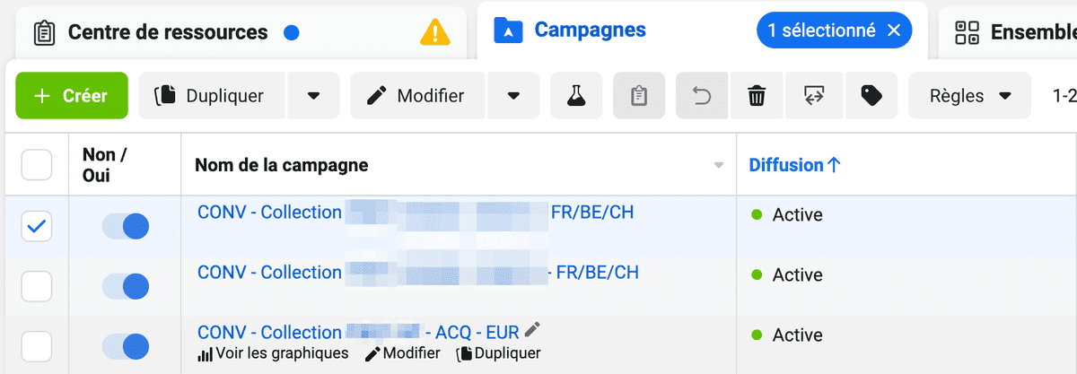Clear the 1 sélectionné selection badge
The height and width of the screenshot is (374, 1077).
[x=894, y=30]
